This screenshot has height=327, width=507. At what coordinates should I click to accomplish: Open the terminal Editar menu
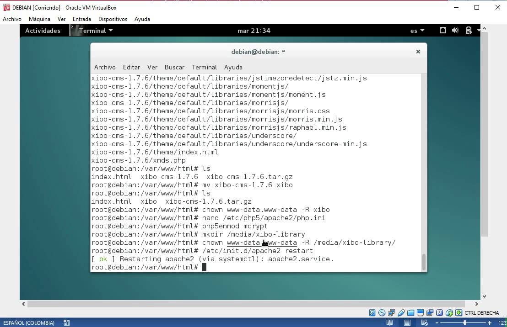(x=131, y=67)
